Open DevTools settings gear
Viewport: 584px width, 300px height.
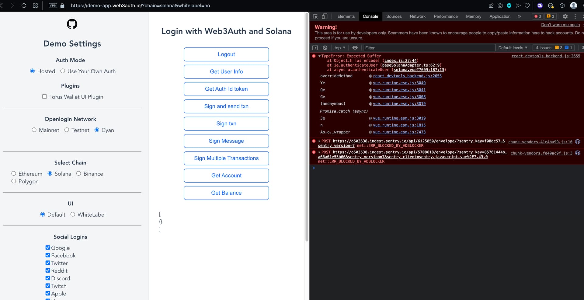coord(565,16)
